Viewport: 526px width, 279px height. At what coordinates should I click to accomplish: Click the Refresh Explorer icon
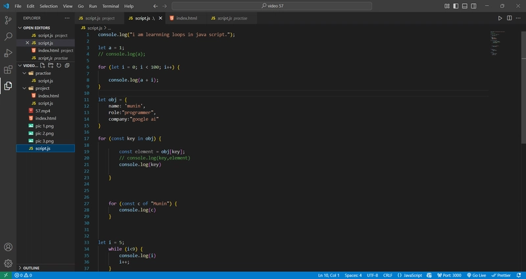(x=59, y=66)
